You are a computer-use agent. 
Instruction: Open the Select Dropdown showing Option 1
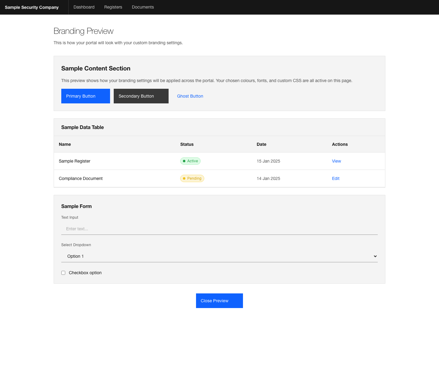tap(219, 256)
